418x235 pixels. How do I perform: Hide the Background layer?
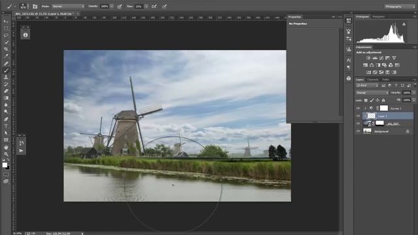pyautogui.click(x=358, y=131)
